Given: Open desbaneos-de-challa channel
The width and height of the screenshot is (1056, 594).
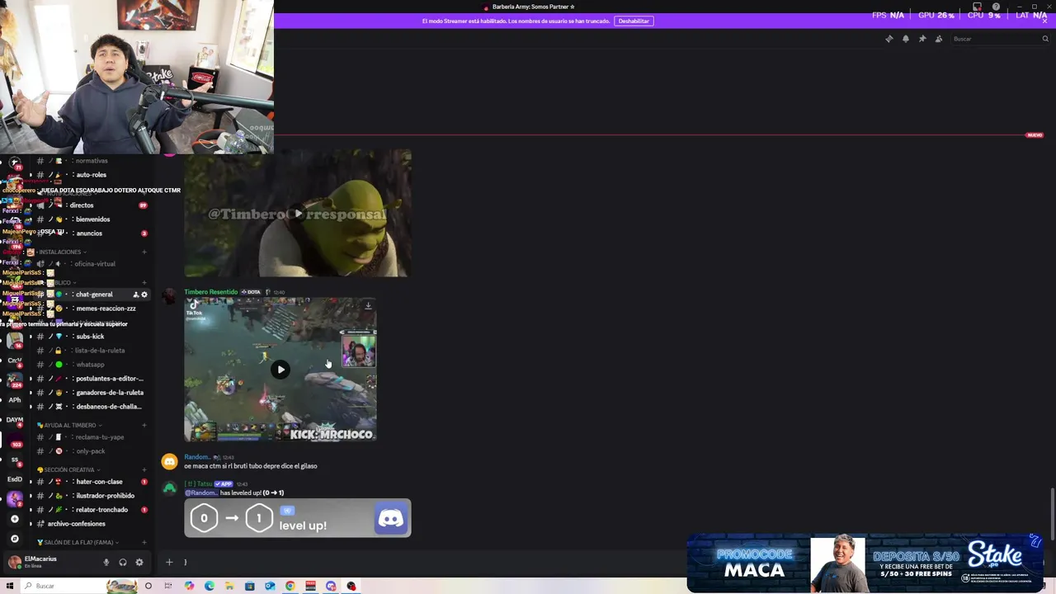Looking at the screenshot, I should 91,407.
